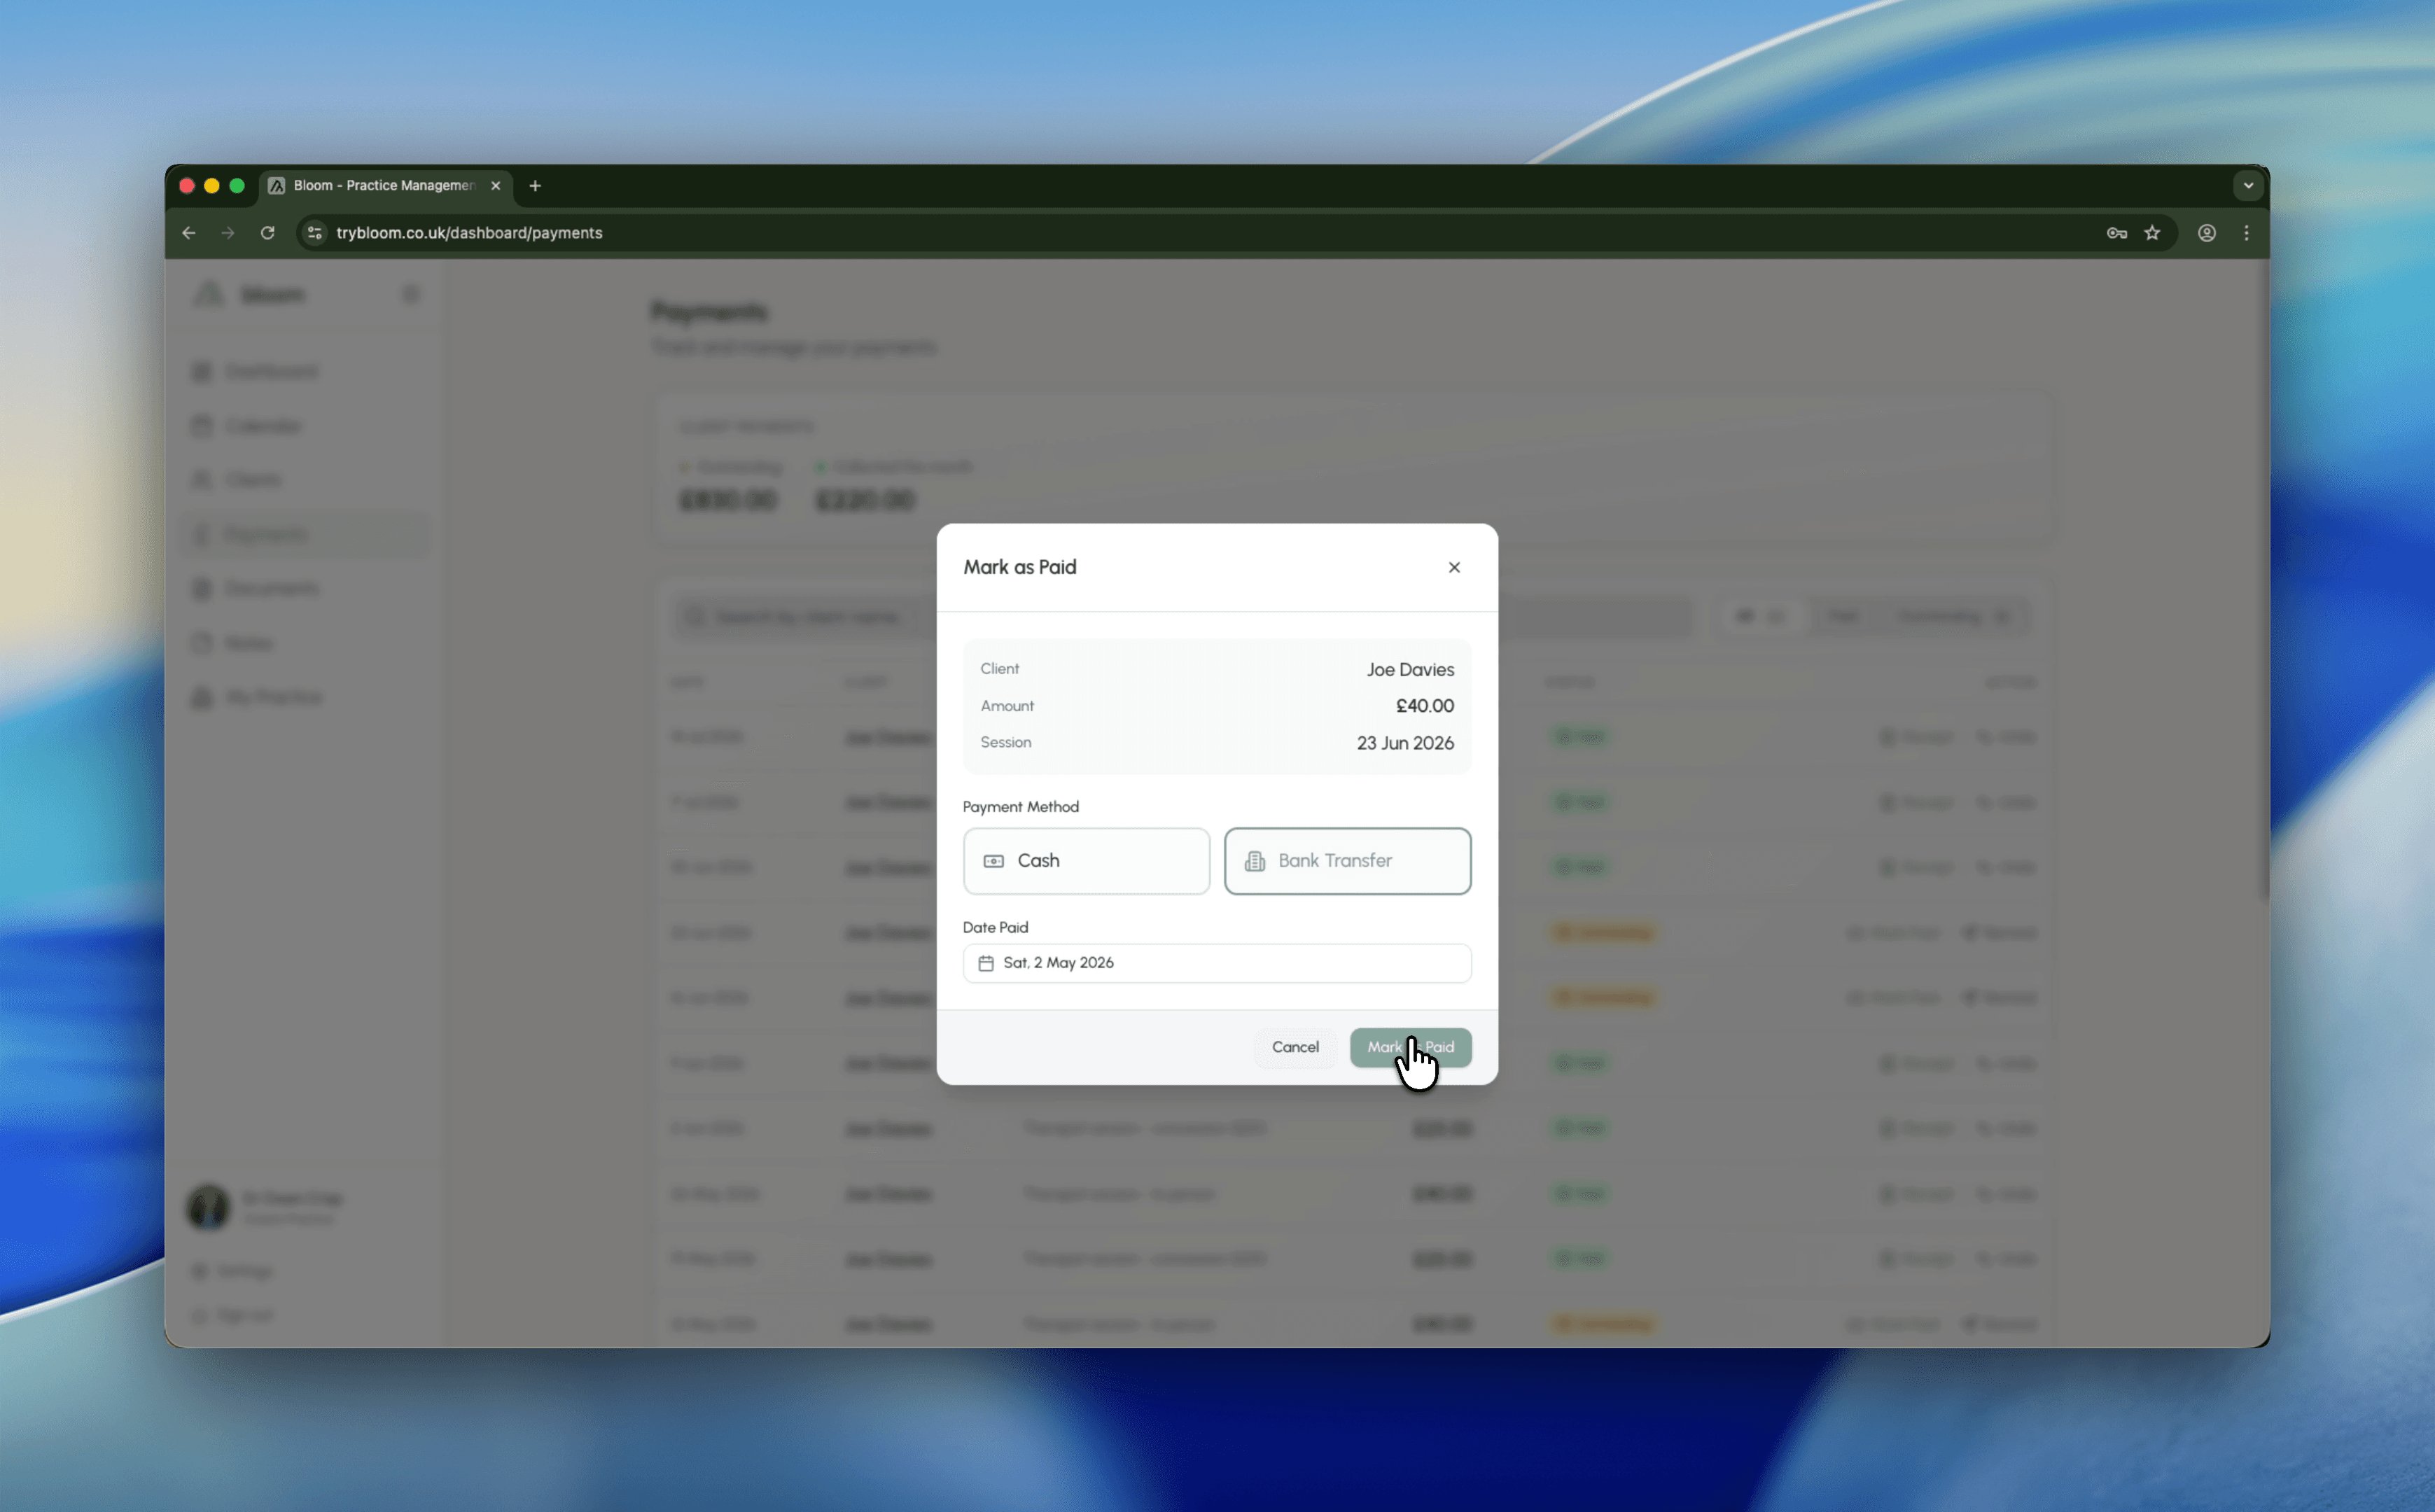Click the 23 Jun 2026 session date

click(x=1405, y=743)
